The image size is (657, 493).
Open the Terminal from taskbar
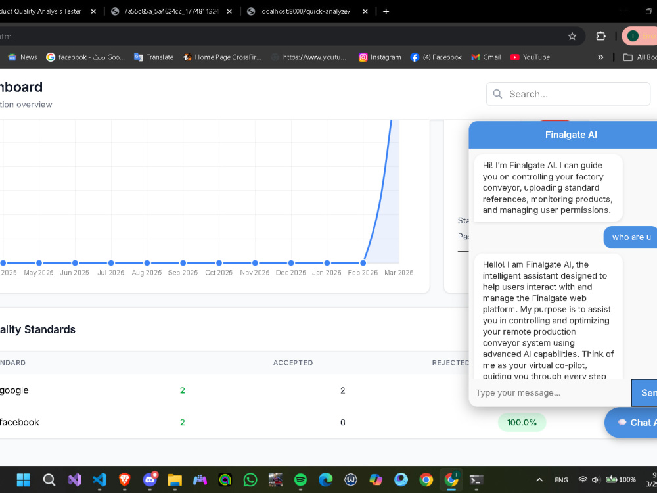(476, 480)
